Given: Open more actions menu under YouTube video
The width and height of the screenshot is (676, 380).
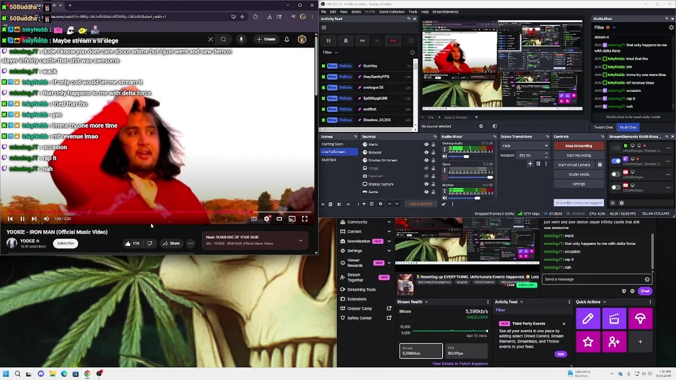Looking at the screenshot, I should 191,243.
